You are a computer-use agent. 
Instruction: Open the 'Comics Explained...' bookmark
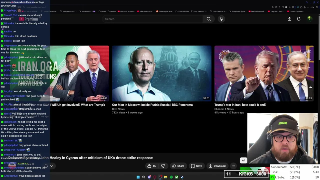pos(295,11)
